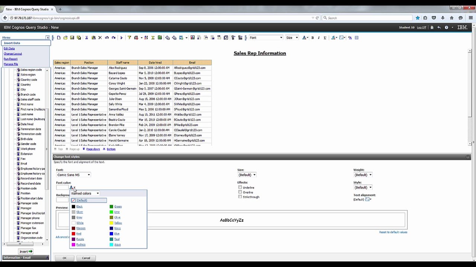Collapse the Menu pane arrow

[48, 37]
